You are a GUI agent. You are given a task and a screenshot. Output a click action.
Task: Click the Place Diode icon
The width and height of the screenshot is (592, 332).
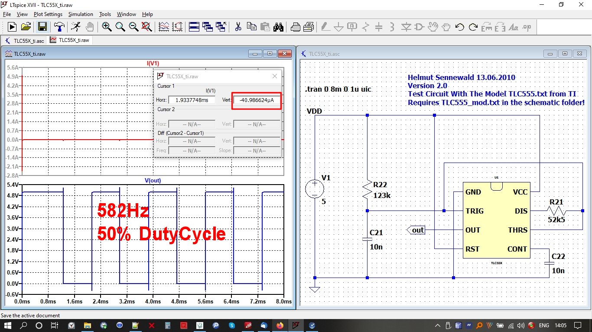coord(406,27)
